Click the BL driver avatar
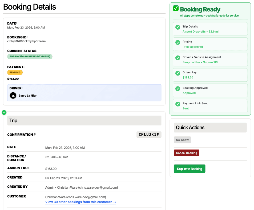254x210 pixels. [13, 96]
